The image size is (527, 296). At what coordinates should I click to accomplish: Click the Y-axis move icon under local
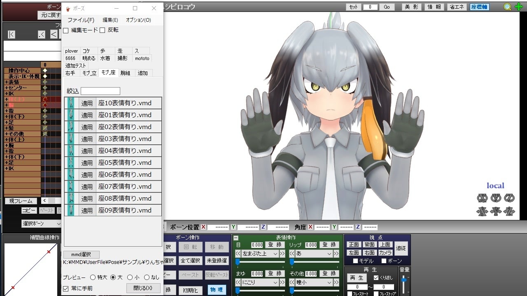click(x=496, y=211)
